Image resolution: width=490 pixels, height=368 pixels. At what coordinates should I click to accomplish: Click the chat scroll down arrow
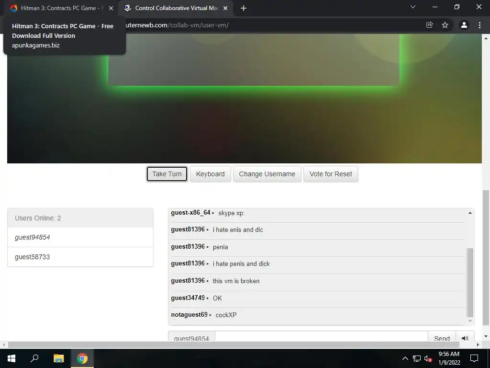pos(470,321)
